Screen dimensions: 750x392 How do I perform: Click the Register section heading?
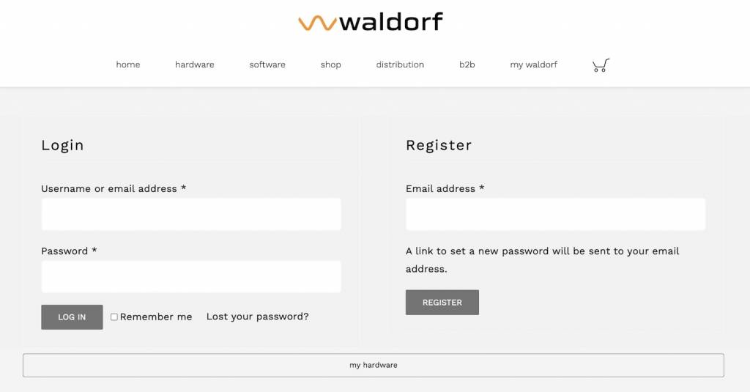coord(439,145)
